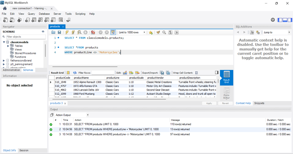Execute the whole script lightning icon
The width and height of the screenshot is (293, 154).
tap(67, 32)
